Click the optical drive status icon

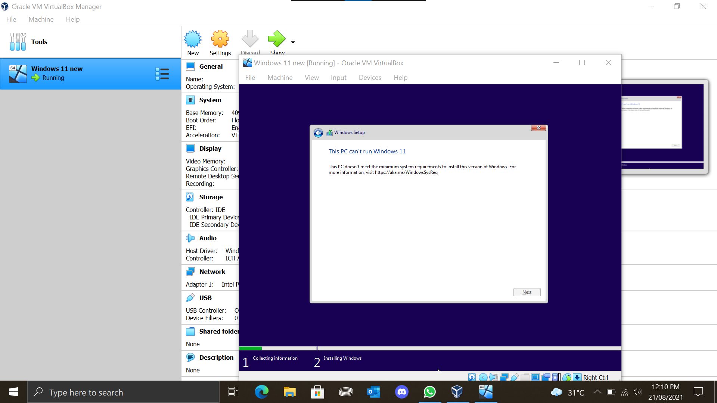pos(483,377)
